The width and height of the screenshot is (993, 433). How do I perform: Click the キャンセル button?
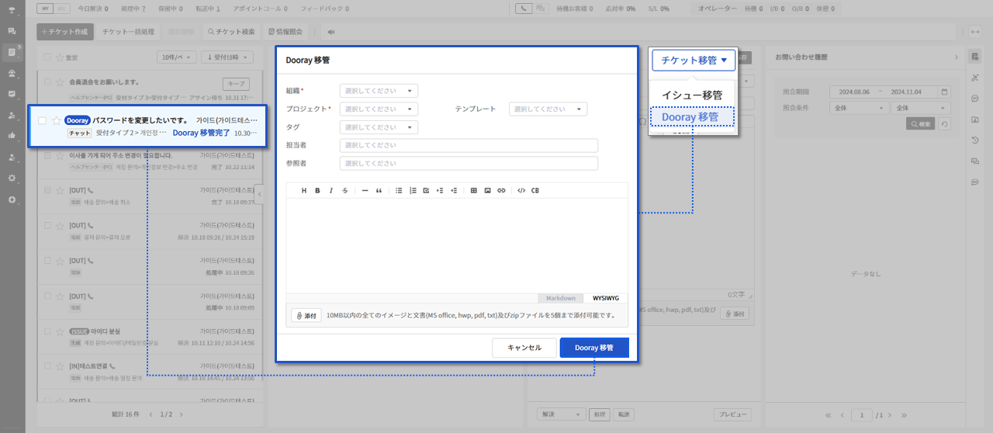pos(524,348)
